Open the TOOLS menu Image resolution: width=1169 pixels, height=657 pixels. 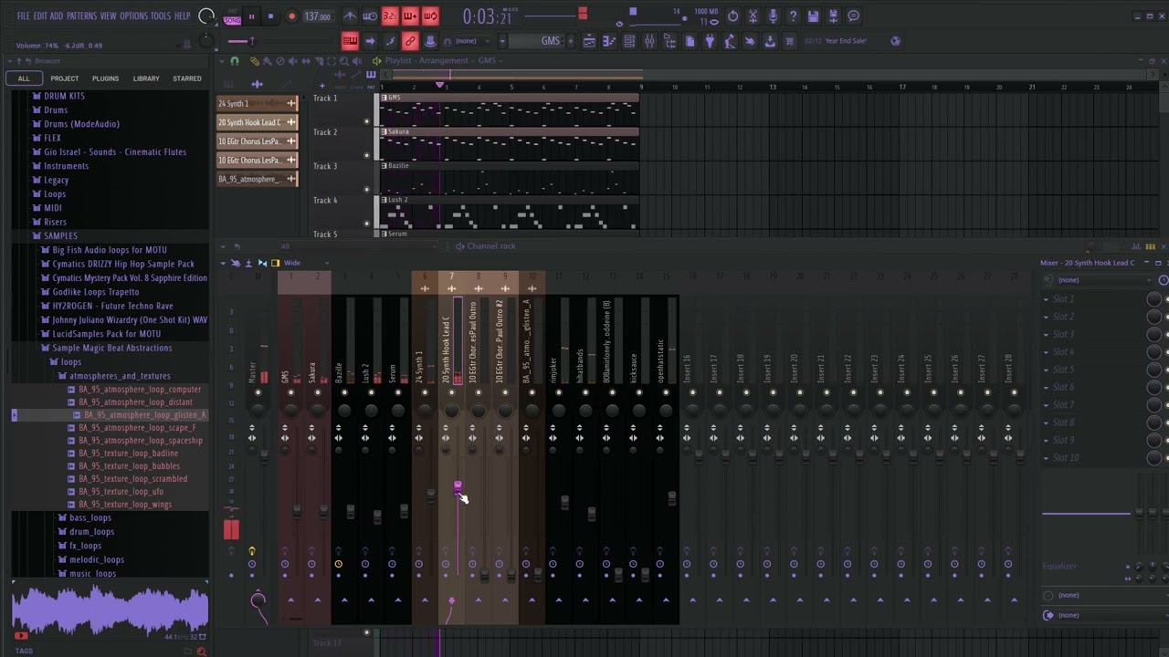point(161,16)
